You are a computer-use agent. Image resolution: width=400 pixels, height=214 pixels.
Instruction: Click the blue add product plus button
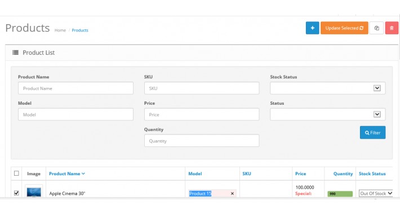[x=312, y=28]
